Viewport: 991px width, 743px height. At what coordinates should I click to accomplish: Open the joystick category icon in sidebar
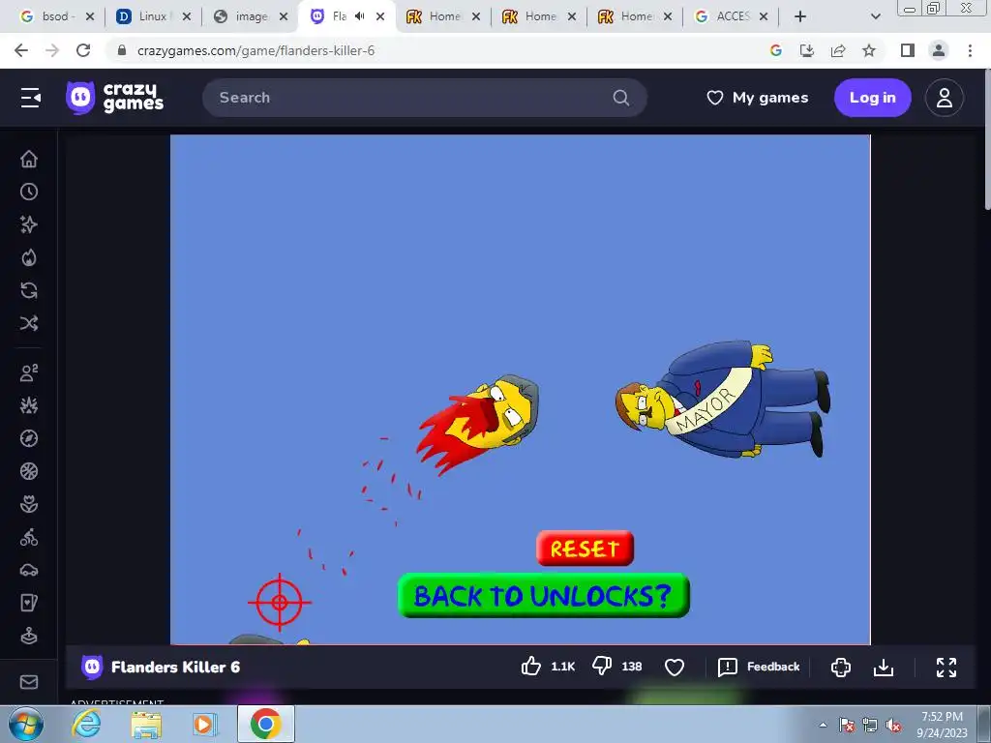(29, 636)
